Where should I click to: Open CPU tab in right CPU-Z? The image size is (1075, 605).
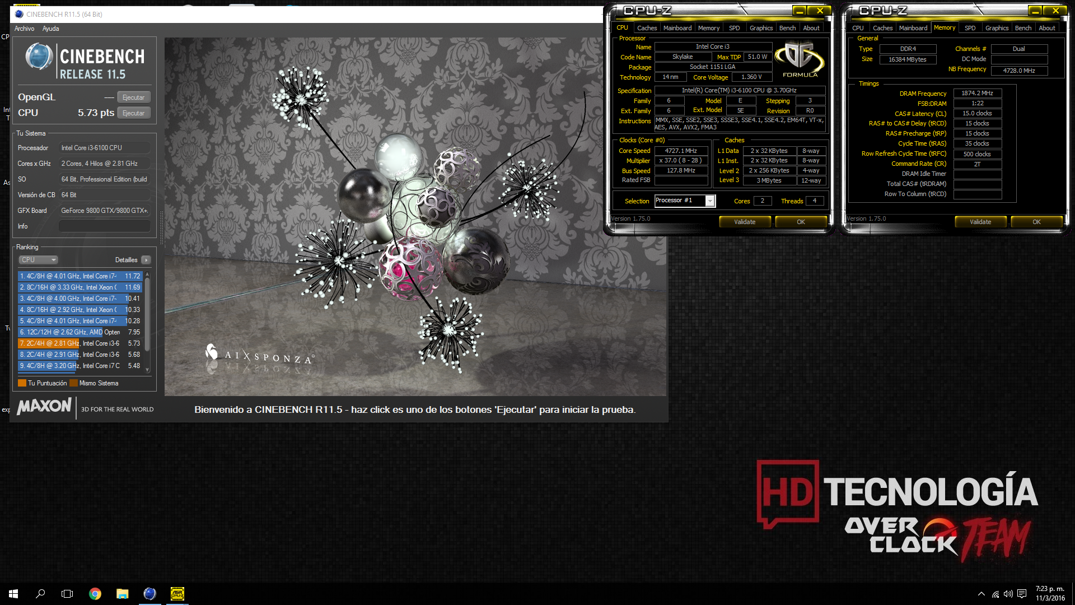pyautogui.click(x=858, y=28)
